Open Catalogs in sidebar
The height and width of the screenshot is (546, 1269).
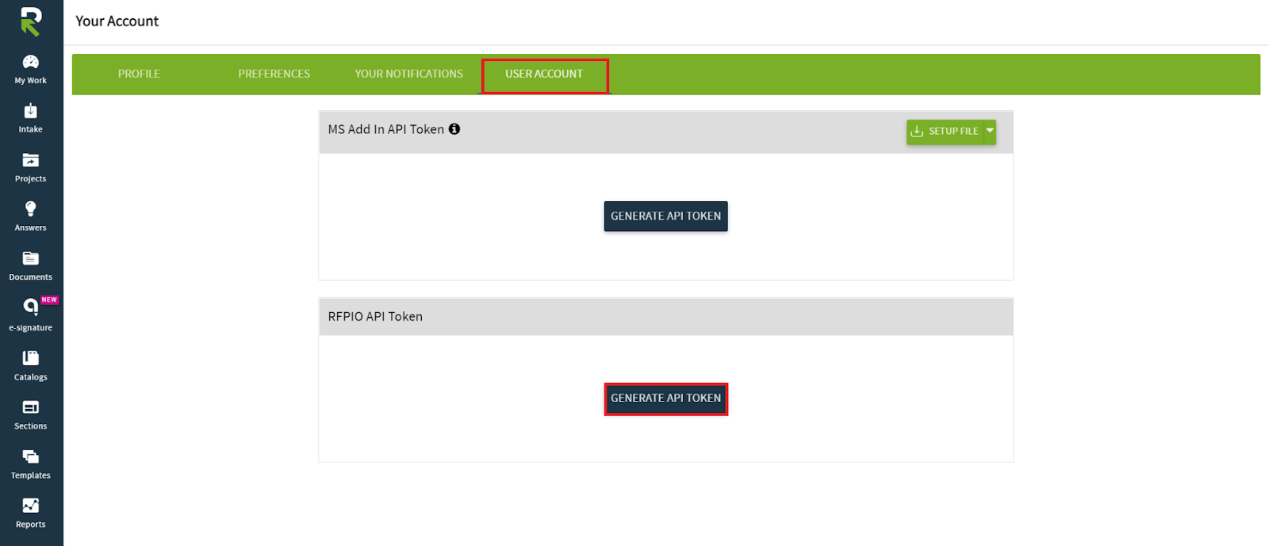[31, 366]
